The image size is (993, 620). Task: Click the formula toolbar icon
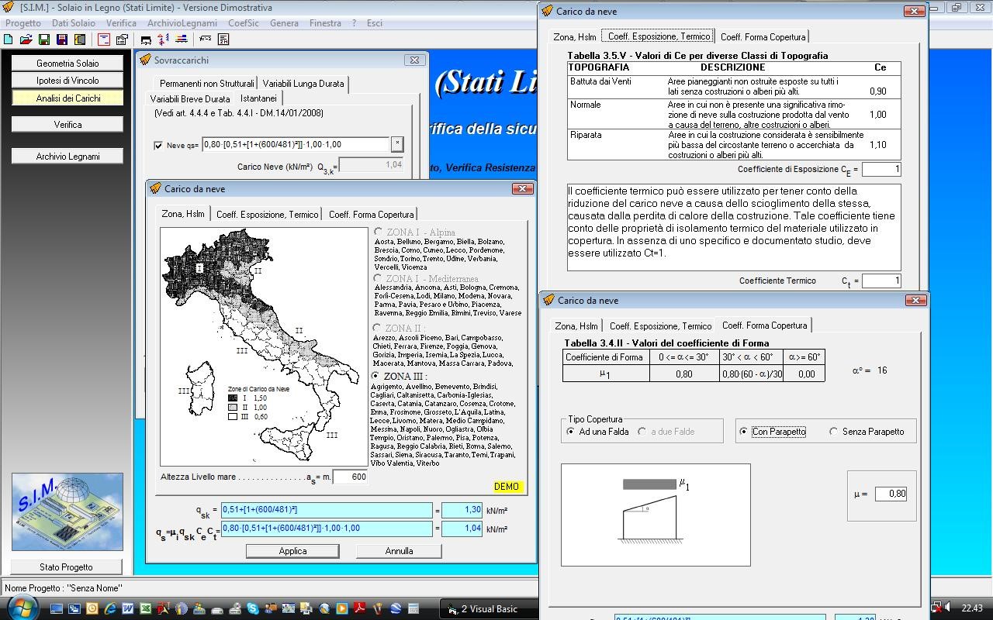205,39
